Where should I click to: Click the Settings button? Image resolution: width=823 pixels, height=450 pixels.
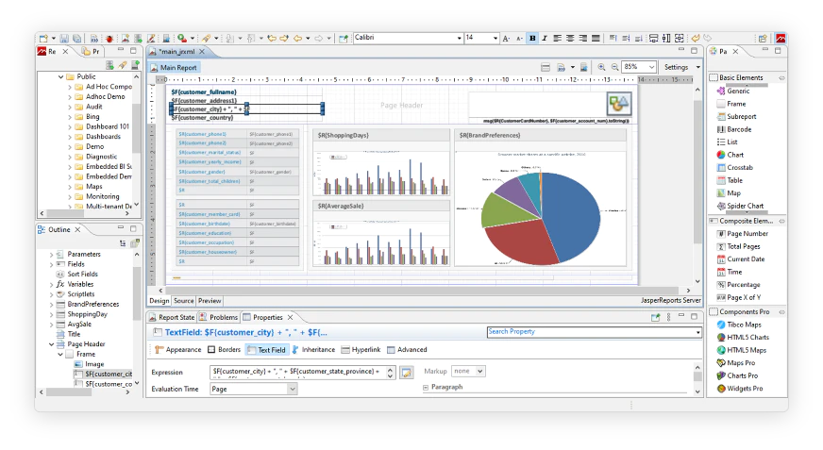coord(676,67)
